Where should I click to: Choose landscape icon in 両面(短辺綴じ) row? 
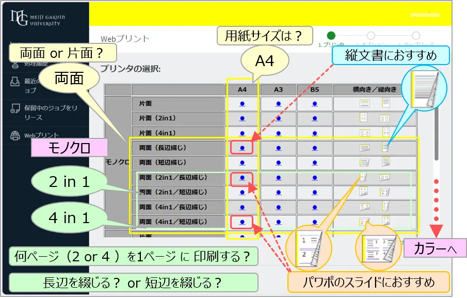pyautogui.click(x=364, y=163)
